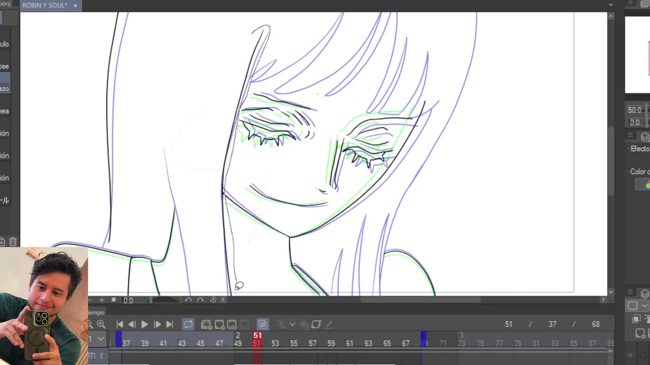The height and width of the screenshot is (365, 650).
Task: Zoom in canvas with plus button
Action: click(x=102, y=300)
